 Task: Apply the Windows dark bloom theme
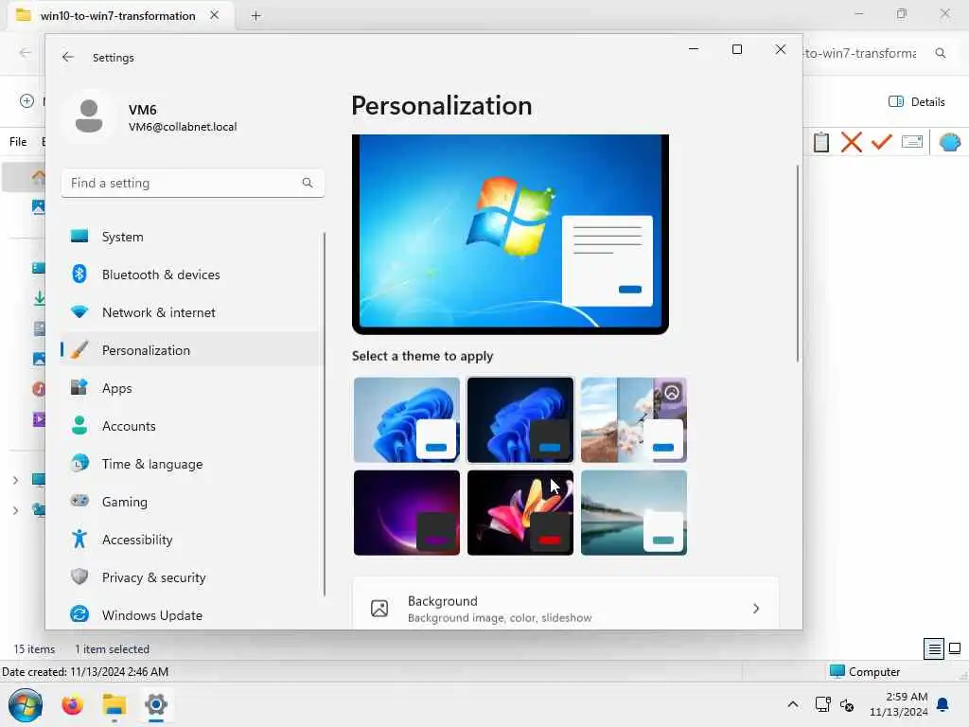(520, 419)
